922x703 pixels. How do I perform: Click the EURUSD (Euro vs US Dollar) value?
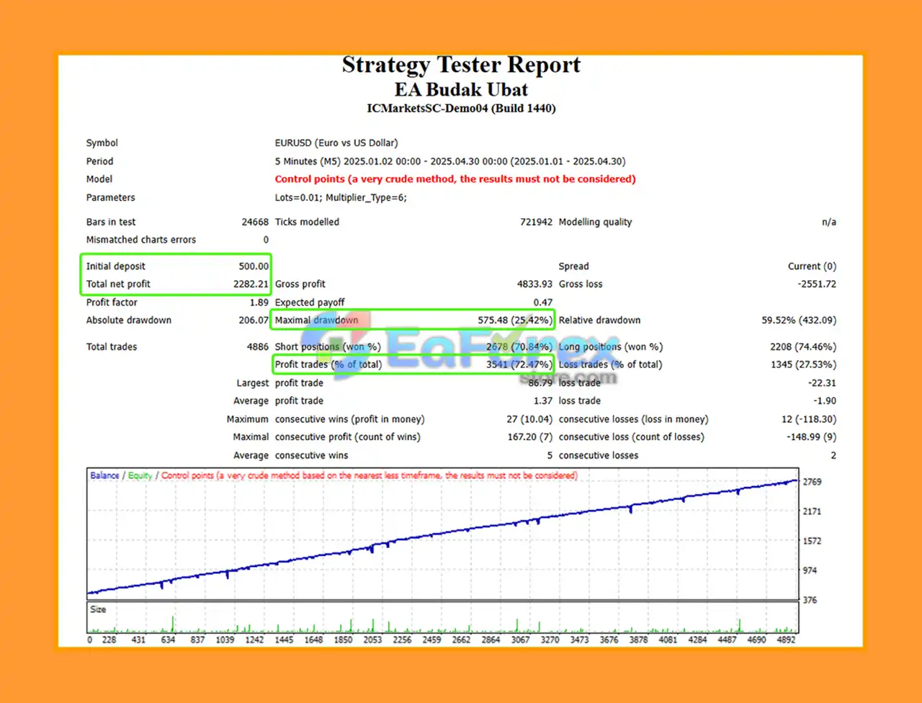(336, 143)
